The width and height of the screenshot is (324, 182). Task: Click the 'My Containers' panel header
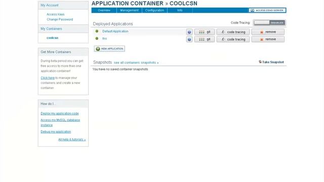pyautogui.click(x=63, y=29)
